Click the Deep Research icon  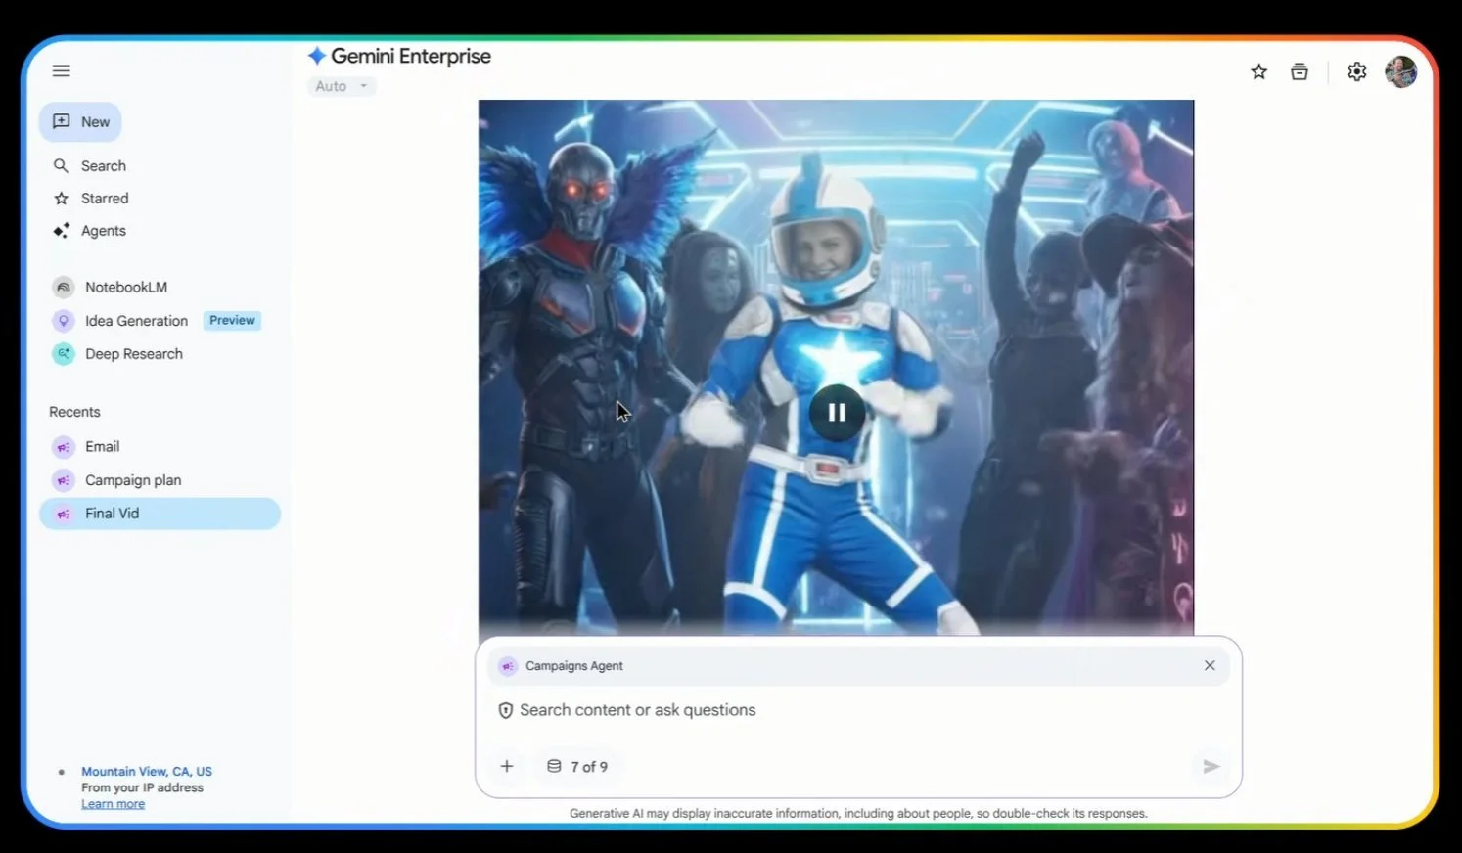pos(64,354)
